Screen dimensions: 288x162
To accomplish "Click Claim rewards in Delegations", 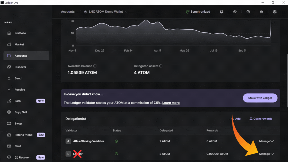I will click(261, 119).
